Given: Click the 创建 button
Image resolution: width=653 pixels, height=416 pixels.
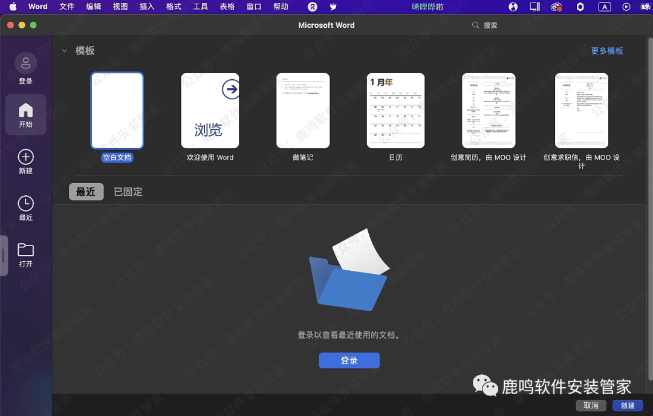Looking at the screenshot, I should pyautogui.click(x=627, y=405).
